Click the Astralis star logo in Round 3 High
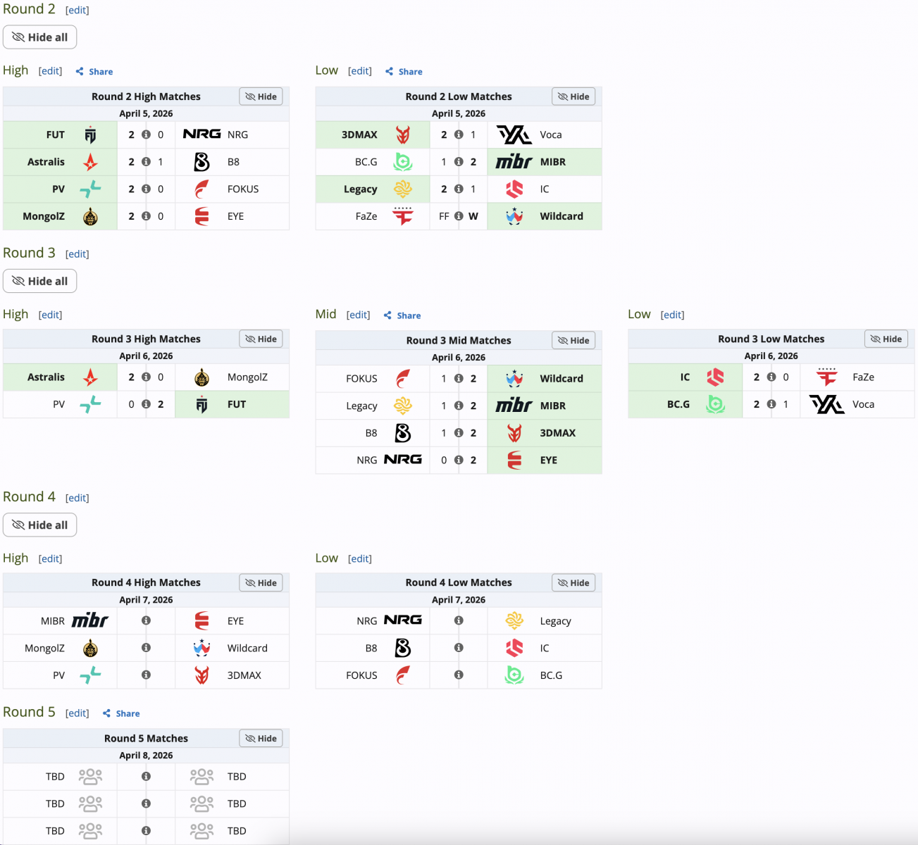918x845 pixels. (90, 377)
